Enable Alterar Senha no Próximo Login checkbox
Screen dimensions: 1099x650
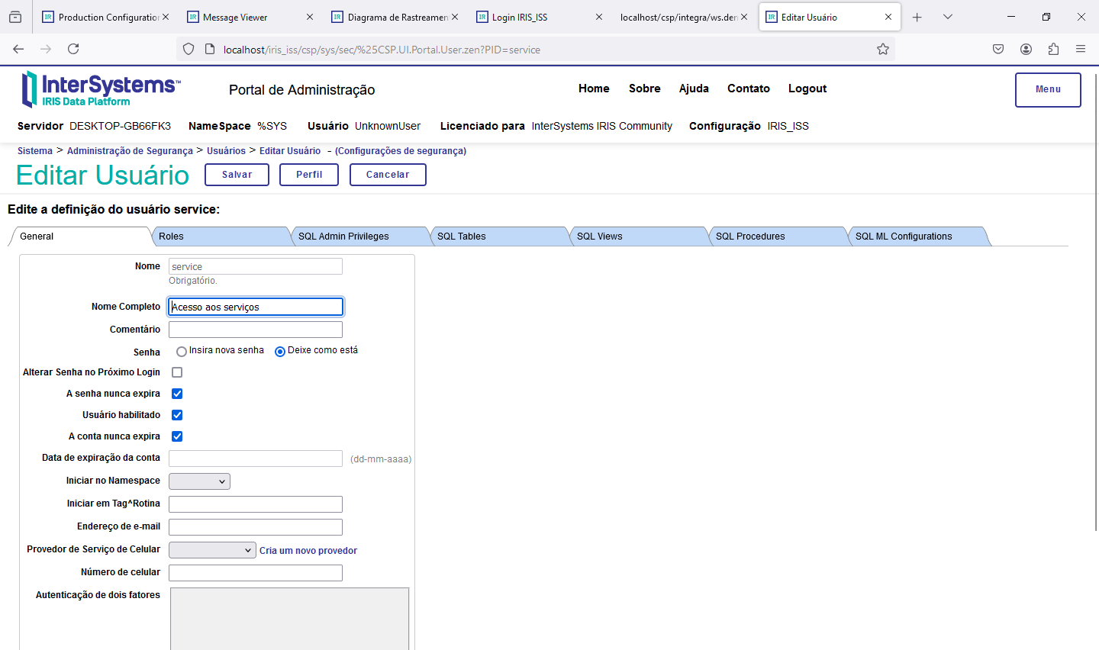point(177,372)
